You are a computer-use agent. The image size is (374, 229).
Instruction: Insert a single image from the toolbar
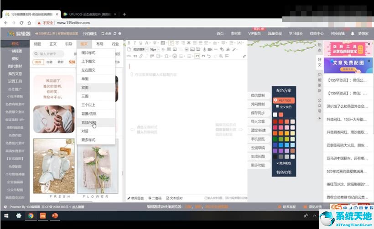(x=175, y=49)
